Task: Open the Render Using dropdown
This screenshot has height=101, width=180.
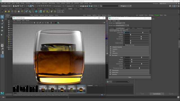Action: pos(122,26)
